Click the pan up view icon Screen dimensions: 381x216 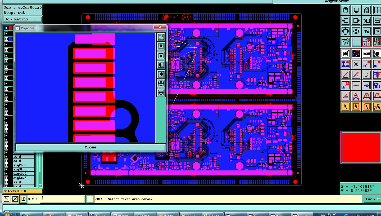(346, 10)
